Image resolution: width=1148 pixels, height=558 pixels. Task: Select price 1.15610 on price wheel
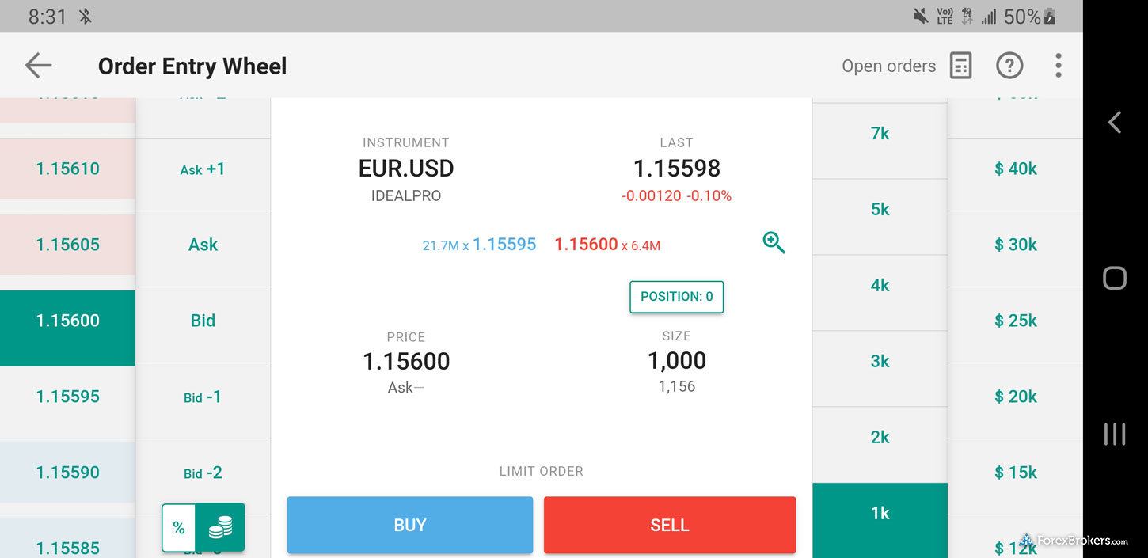pos(68,169)
